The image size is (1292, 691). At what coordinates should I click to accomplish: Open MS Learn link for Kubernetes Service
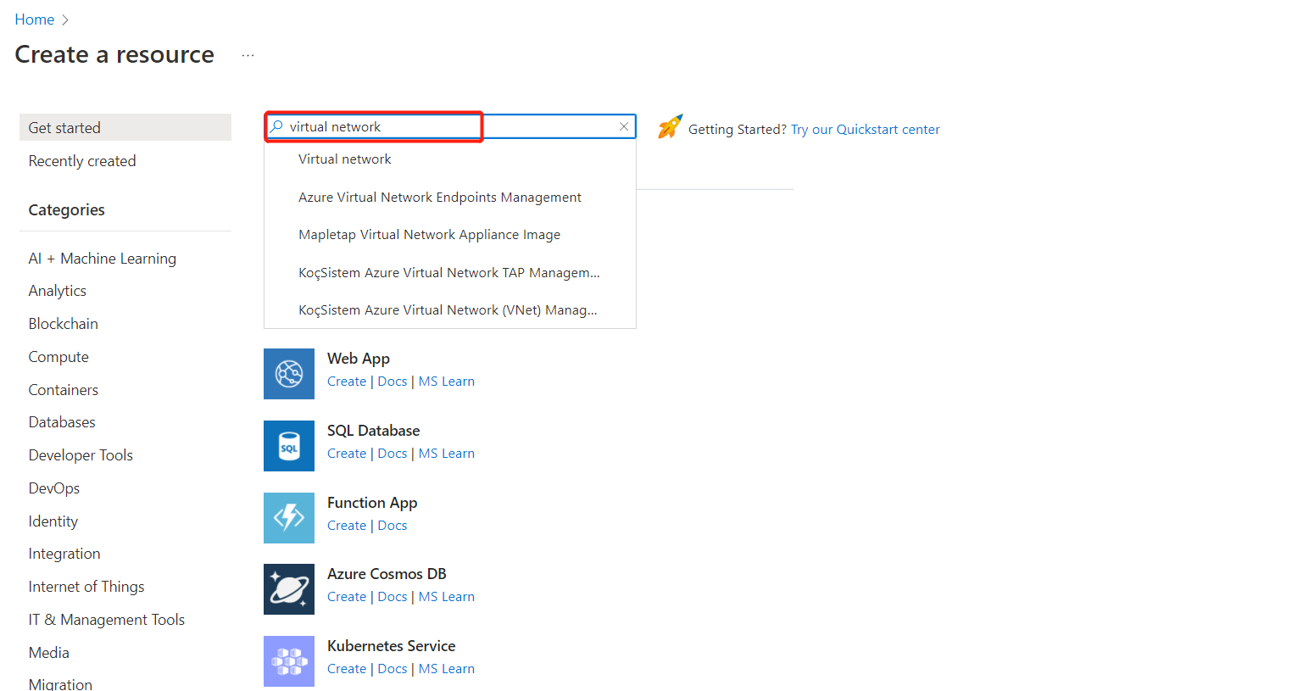pos(447,669)
